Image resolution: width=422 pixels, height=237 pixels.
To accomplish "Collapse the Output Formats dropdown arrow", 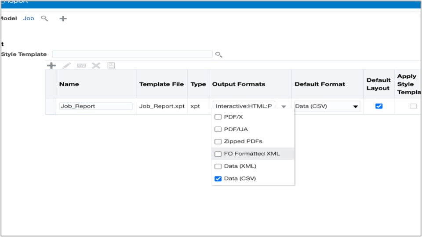I will pyautogui.click(x=284, y=106).
